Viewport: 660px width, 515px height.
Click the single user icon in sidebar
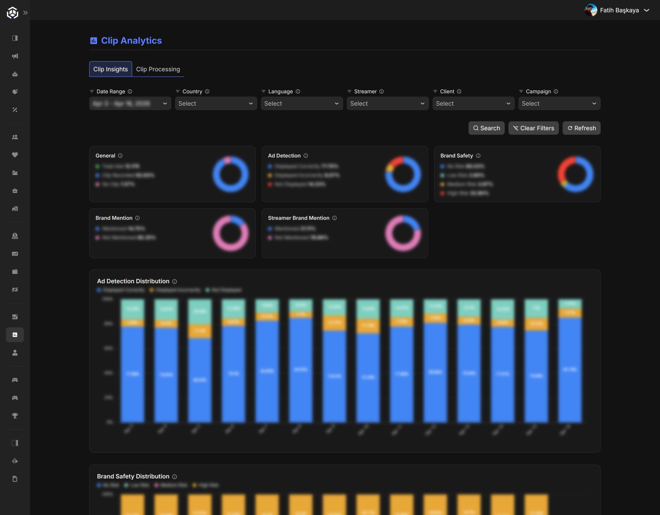(15, 352)
